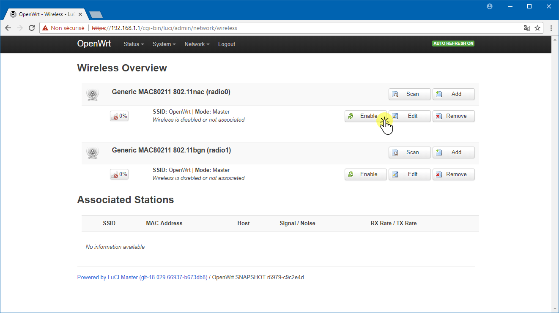Click the Generic MAC80211 802.11nac (radio0) heading

[171, 92]
